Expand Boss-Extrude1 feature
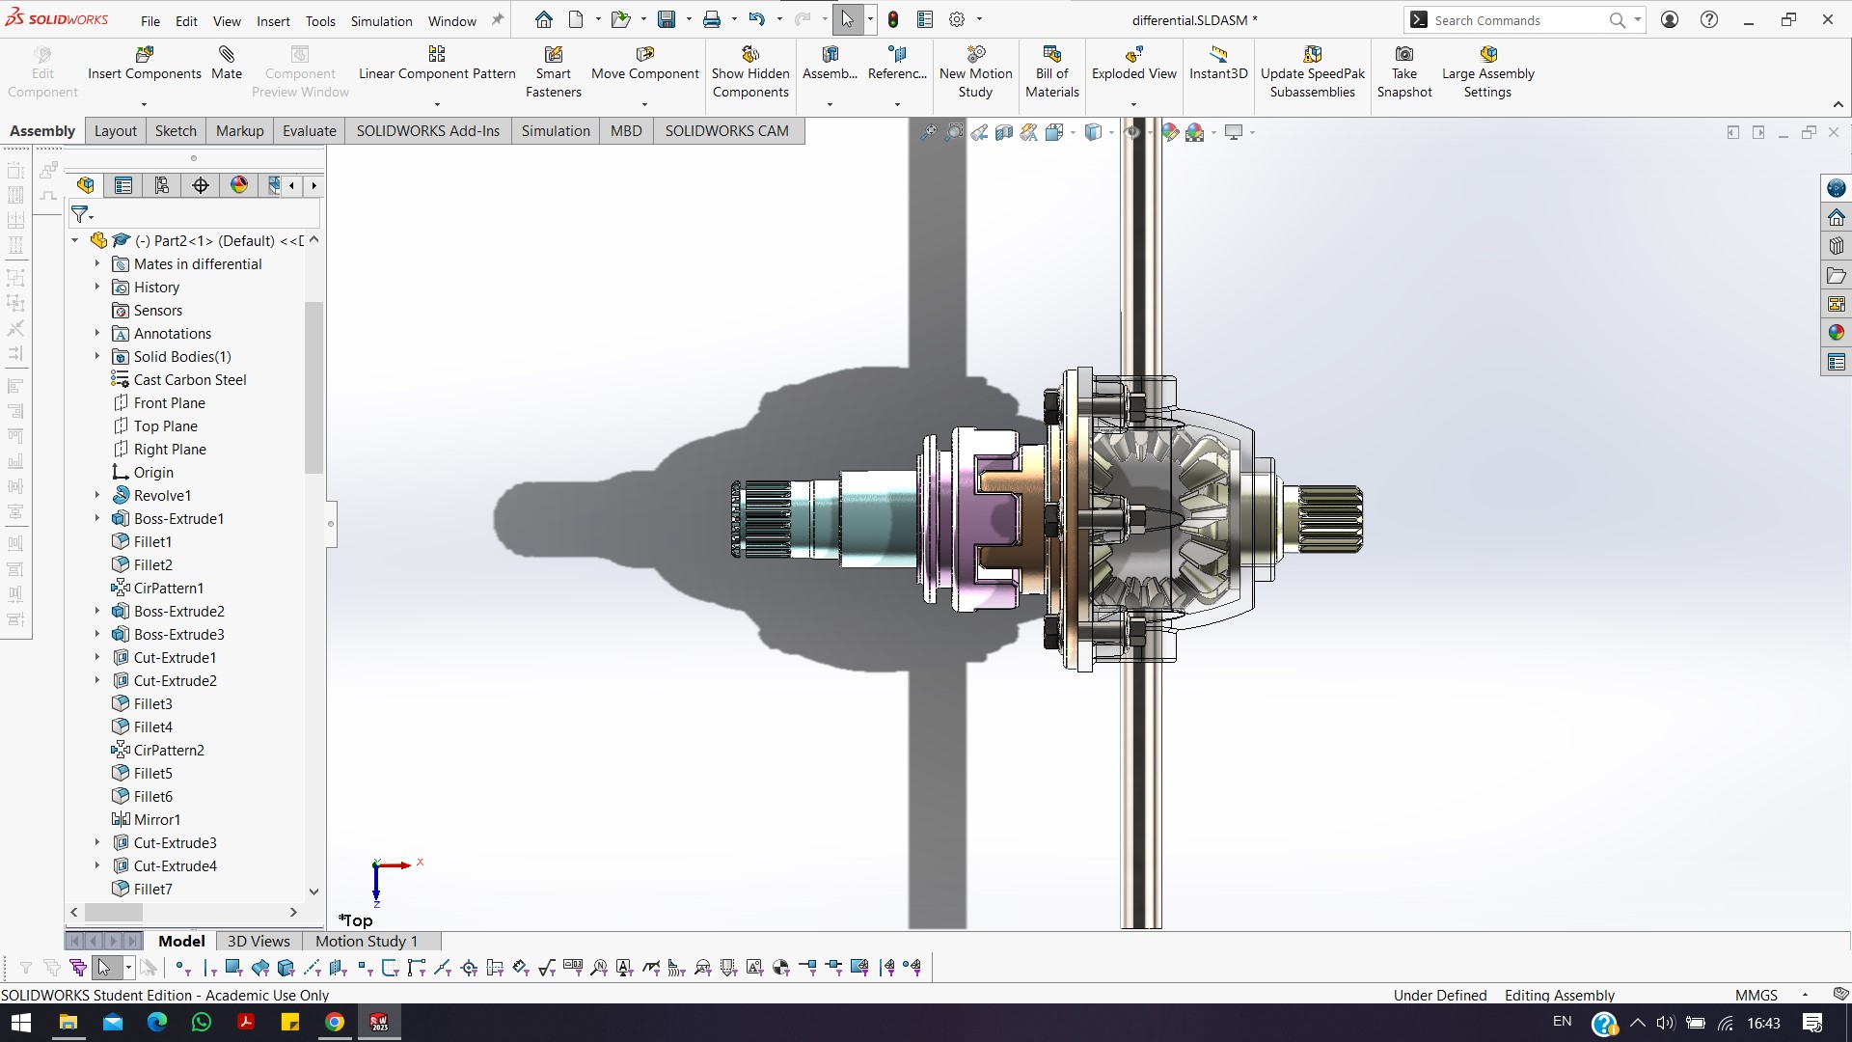1852x1042 pixels. coord(96,518)
